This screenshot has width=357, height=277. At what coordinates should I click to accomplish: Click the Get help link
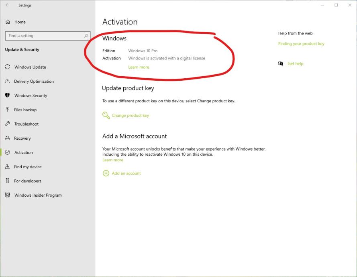[296, 63]
